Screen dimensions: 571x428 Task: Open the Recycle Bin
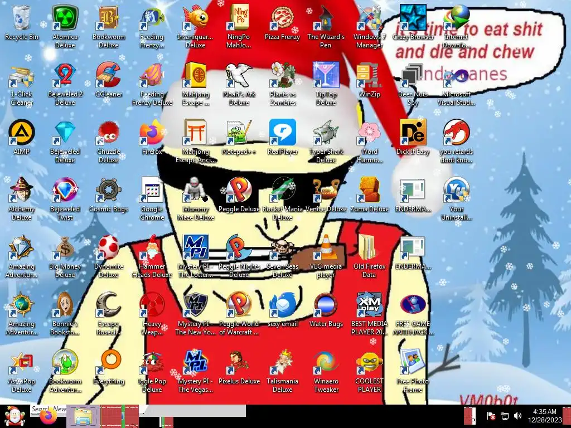22,22
